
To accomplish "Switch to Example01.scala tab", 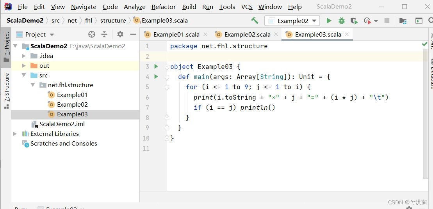I will coord(176,34).
